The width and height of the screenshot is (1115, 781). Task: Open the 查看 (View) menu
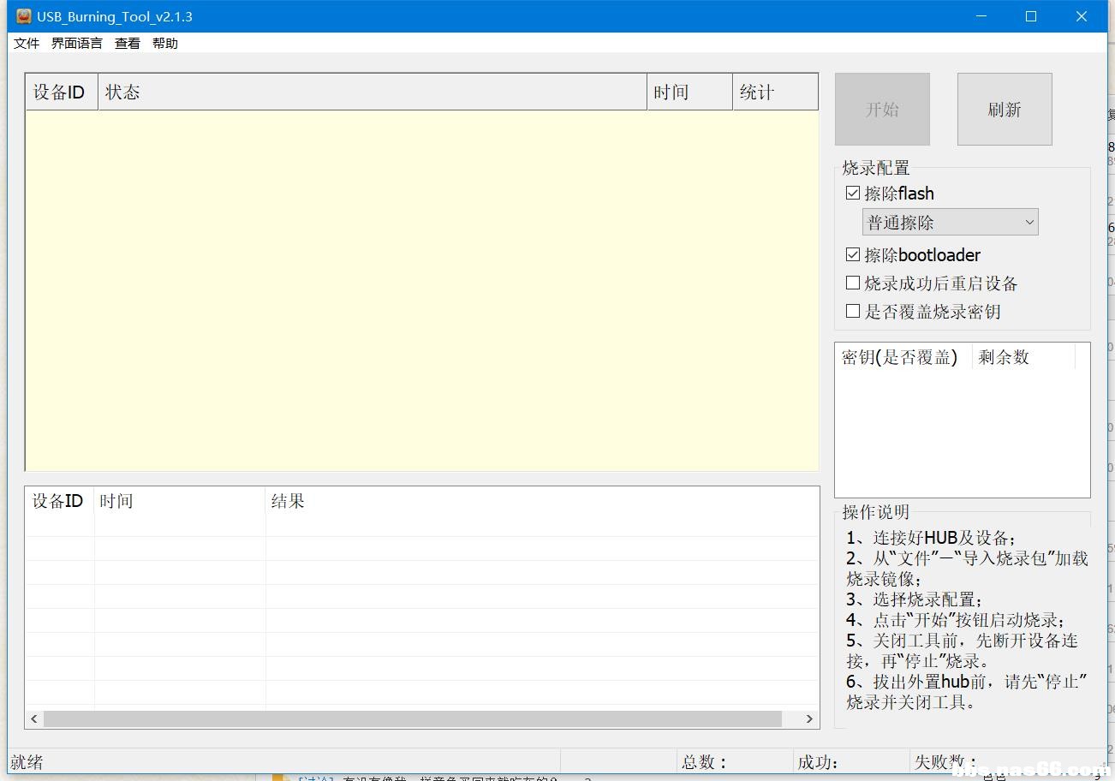click(126, 43)
